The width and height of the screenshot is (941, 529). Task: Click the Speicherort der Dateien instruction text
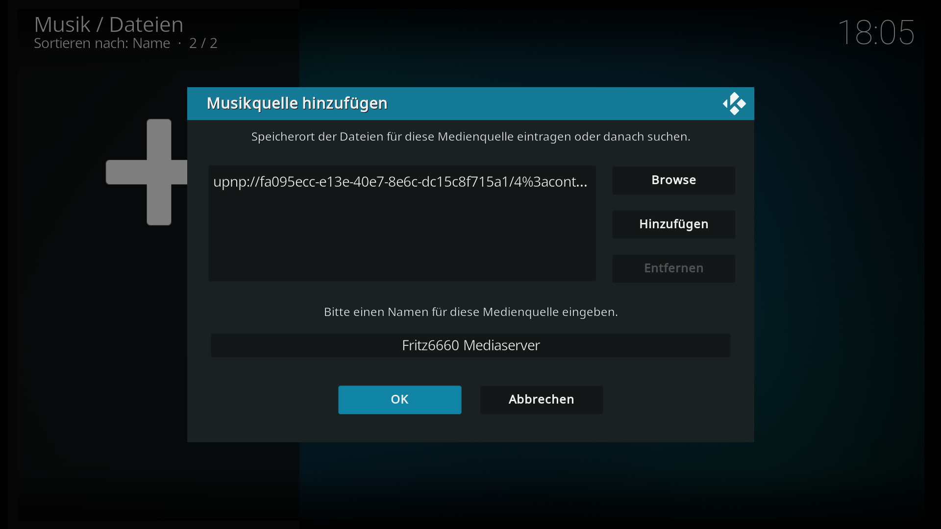pyautogui.click(x=470, y=137)
